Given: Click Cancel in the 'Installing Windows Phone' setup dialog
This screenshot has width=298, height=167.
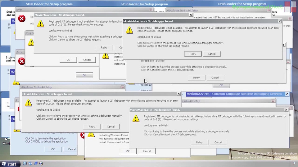Looking at the screenshot, I should tap(147, 151).
